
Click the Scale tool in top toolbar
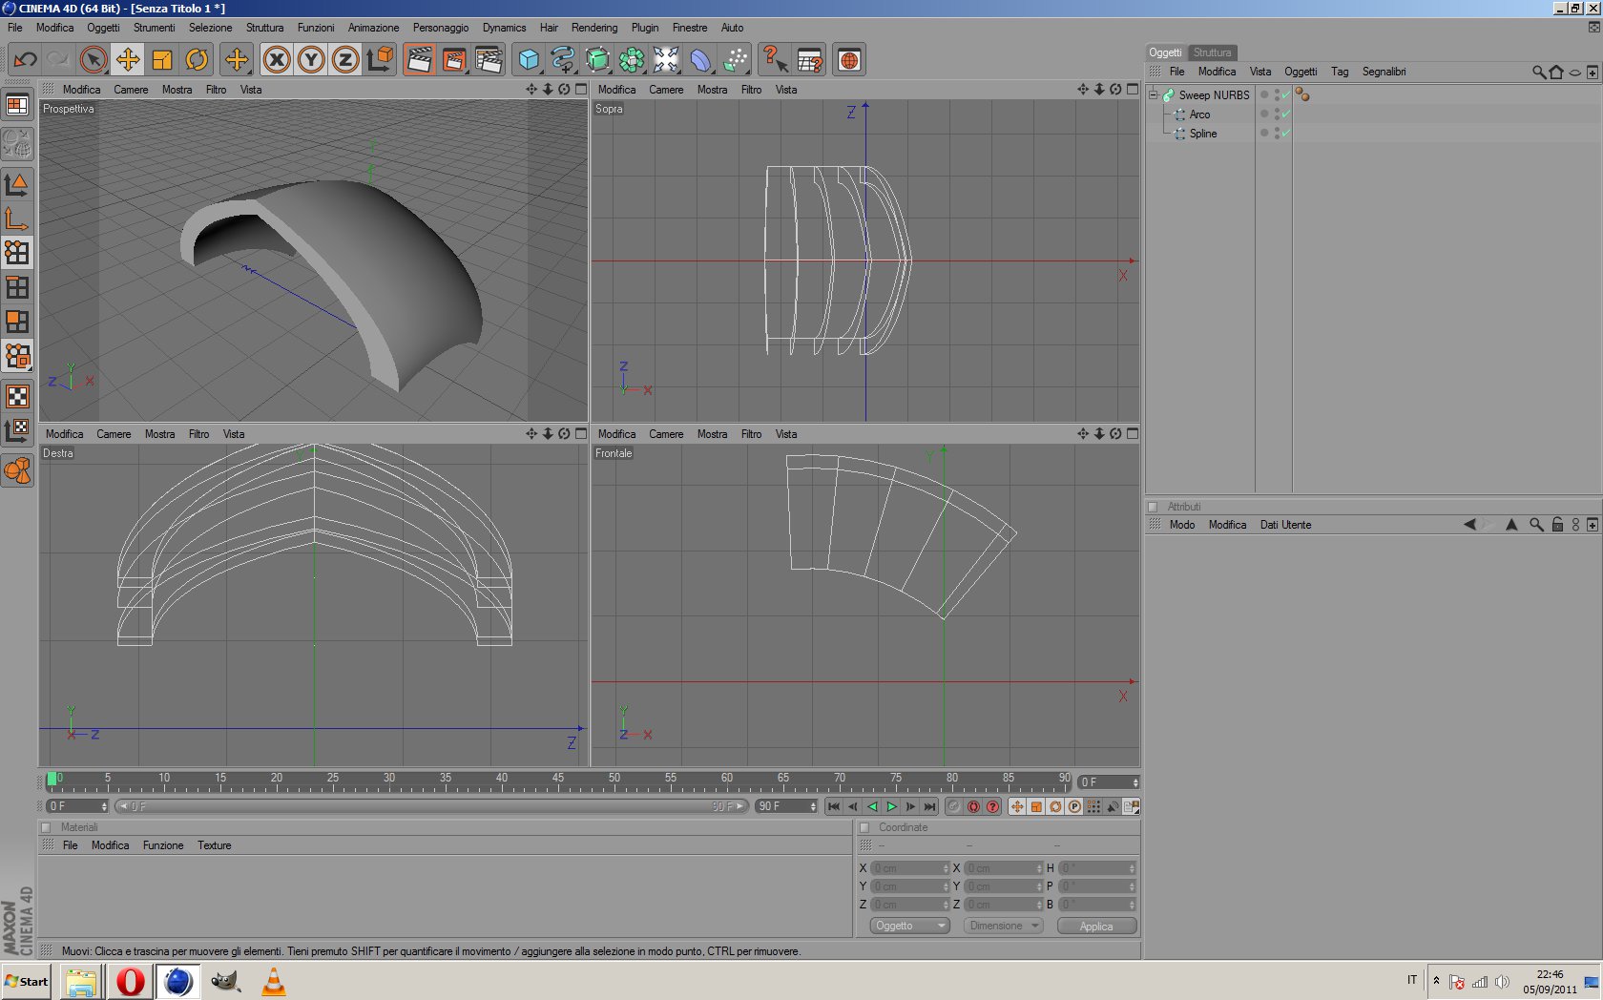click(x=162, y=60)
